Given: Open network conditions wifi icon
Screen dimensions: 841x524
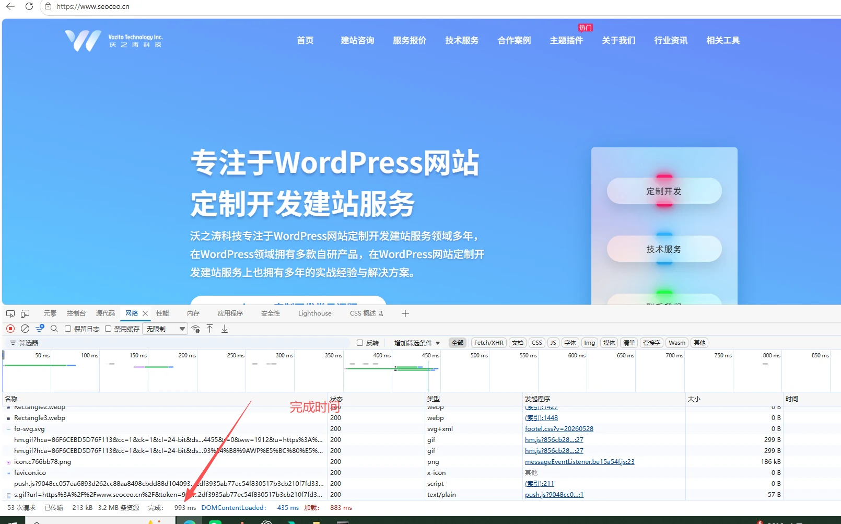Looking at the screenshot, I should [x=196, y=329].
